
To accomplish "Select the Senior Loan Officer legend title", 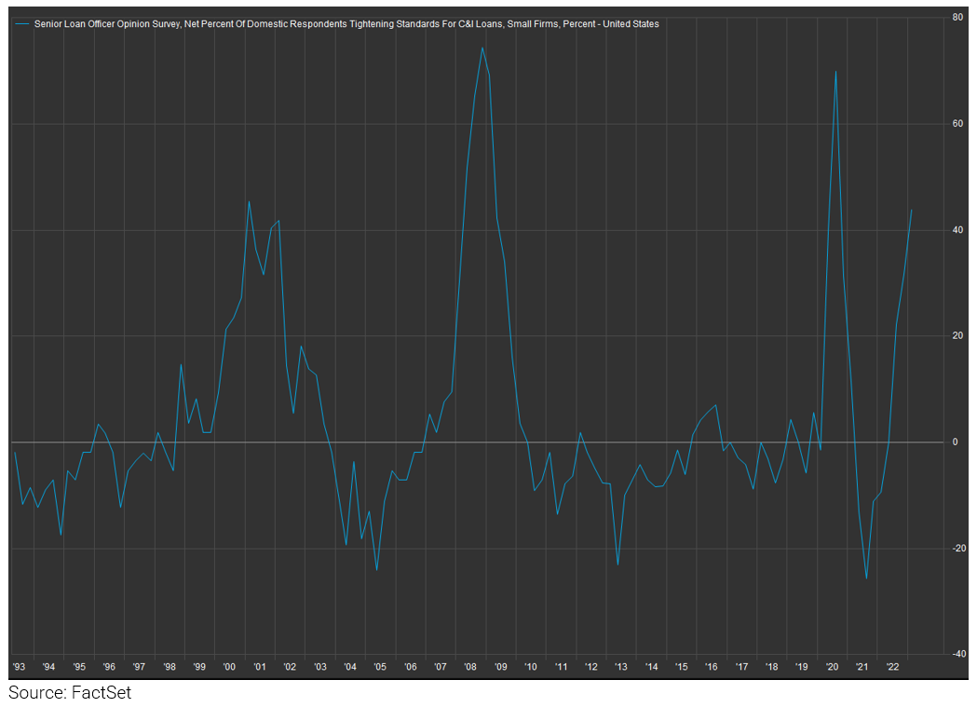I will click(346, 24).
